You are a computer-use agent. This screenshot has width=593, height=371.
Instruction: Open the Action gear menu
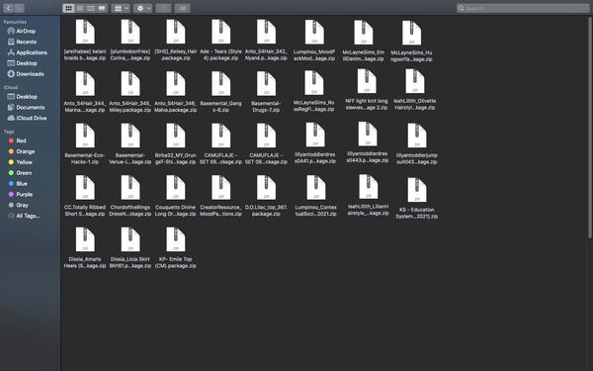143,8
